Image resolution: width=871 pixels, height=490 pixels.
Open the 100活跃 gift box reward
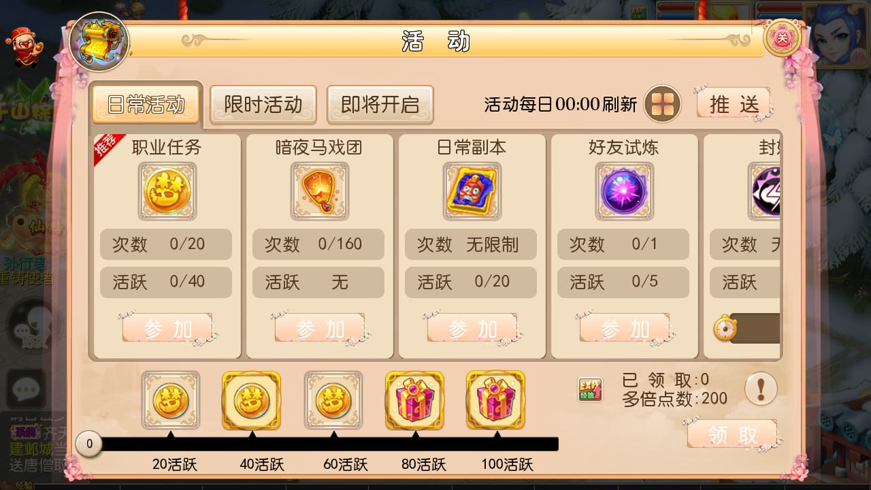495,400
